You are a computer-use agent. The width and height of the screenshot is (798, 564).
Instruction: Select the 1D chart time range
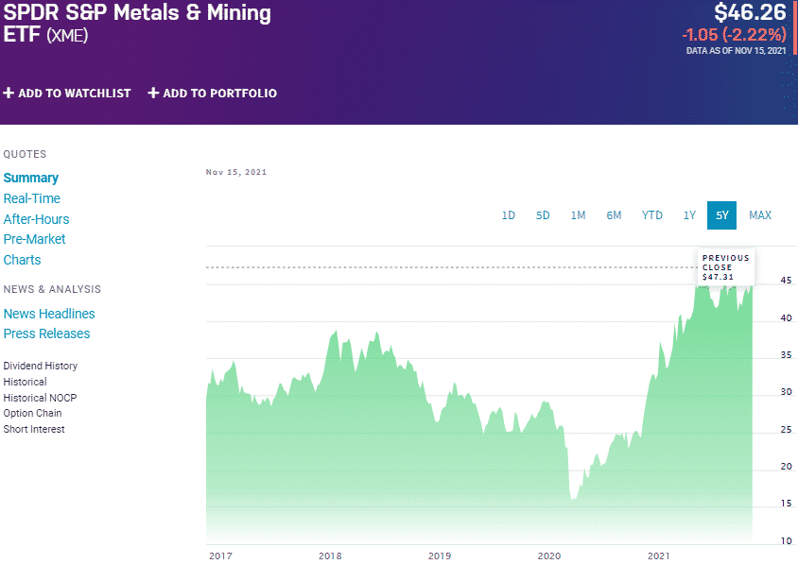click(509, 215)
